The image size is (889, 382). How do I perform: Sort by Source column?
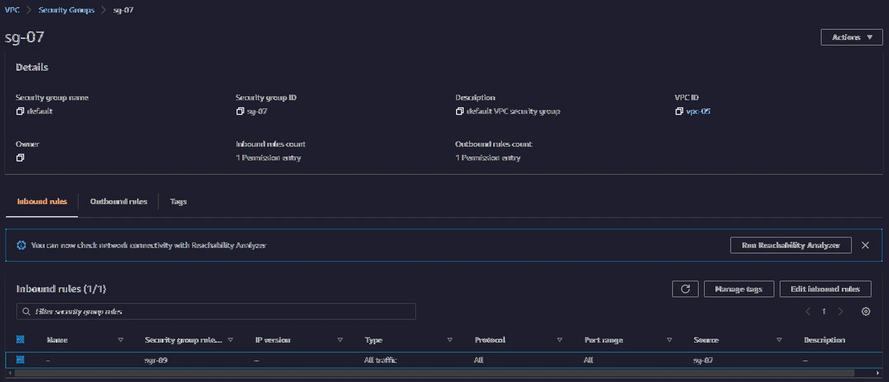(779, 340)
